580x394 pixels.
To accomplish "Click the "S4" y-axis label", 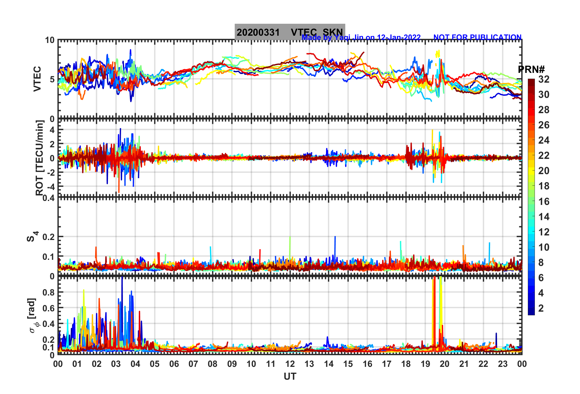I will click(x=32, y=237).
